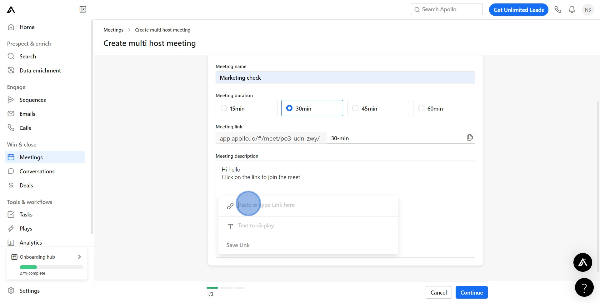Screen dimensions: 600x303
Task: Select the 45min duration option
Action: point(378,108)
